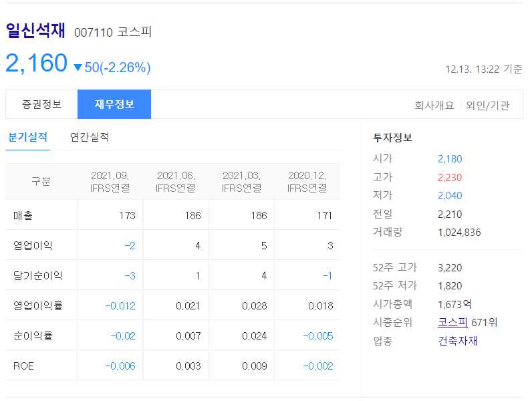This screenshot has width=530, height=401.
Task: Click the change value 50(-2.26%)
Action: click(117, 68)
